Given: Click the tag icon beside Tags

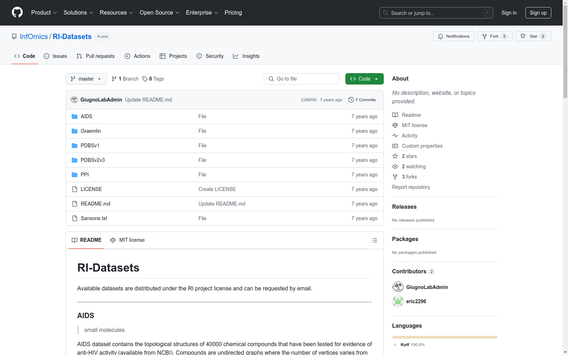Looking at the screenshot, I should pos(145,79).
